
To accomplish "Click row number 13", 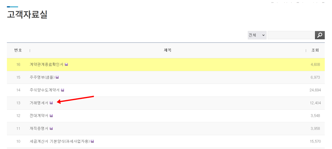I will tap(18, 103).
